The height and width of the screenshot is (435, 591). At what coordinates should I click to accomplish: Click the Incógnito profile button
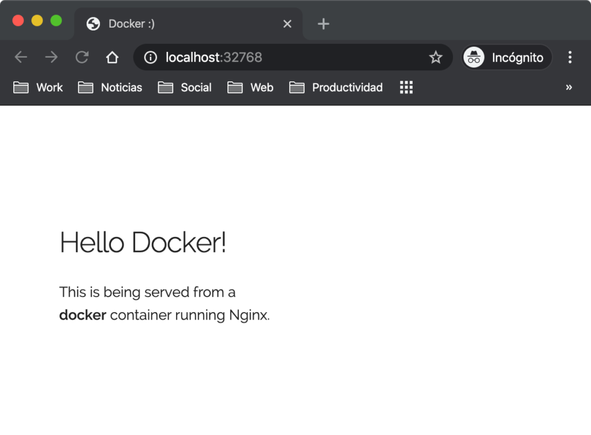coord(507,58)
